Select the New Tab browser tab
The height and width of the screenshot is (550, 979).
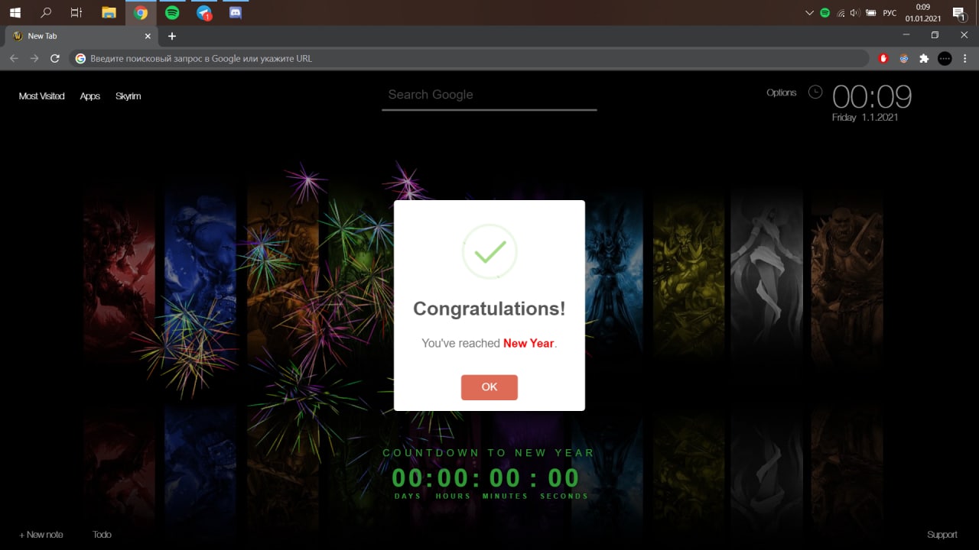[x=80, y=36]
